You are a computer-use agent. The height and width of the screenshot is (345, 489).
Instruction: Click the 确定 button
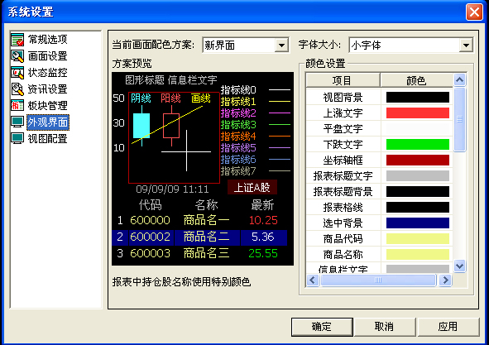coord(322,327)
